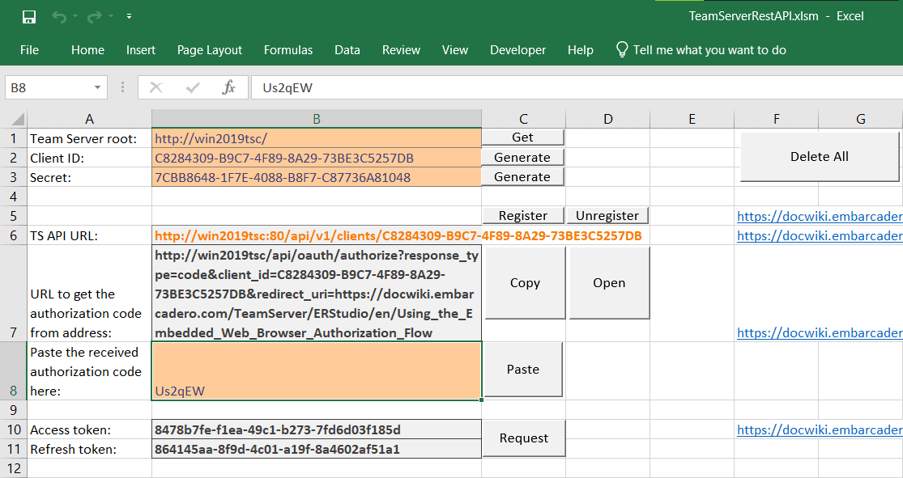Open the Formulas tab
The image size is (903, 478).
(288, 50)
